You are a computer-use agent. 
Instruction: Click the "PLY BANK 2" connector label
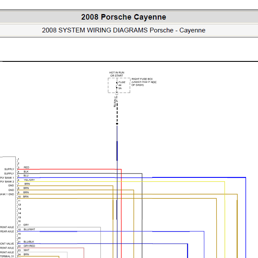[7, 182]
